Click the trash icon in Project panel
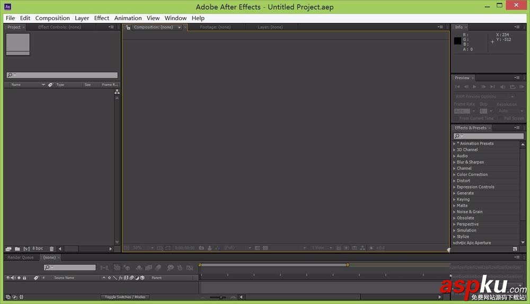The width and height of the screenshot is (530, 304). click(x=52, y=249)
